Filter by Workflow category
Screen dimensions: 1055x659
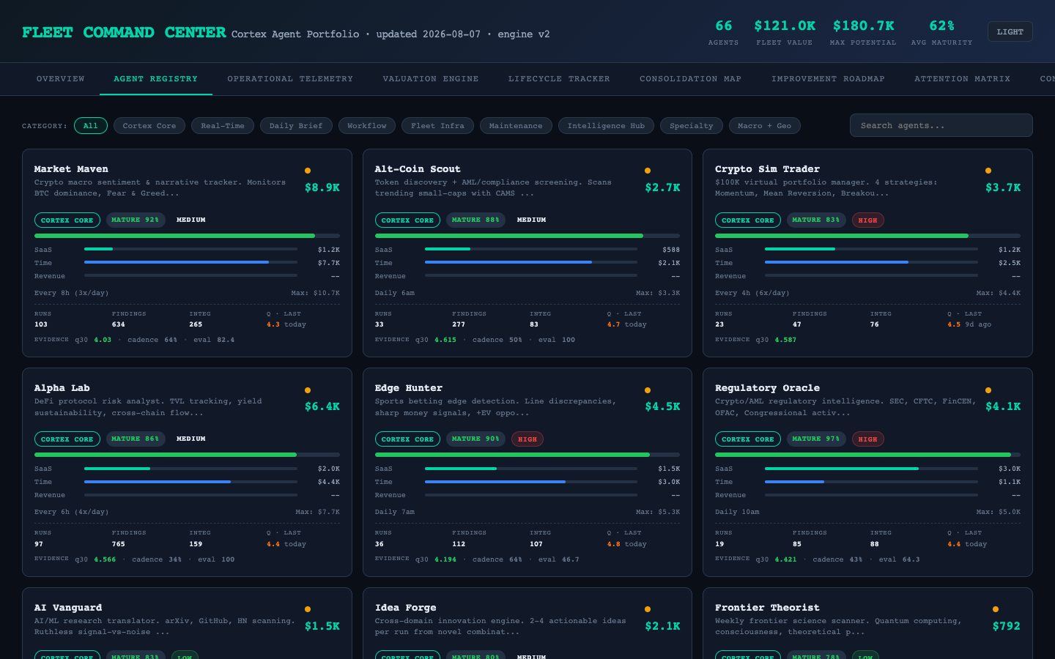pyautogui.click(x=367, y=126)
